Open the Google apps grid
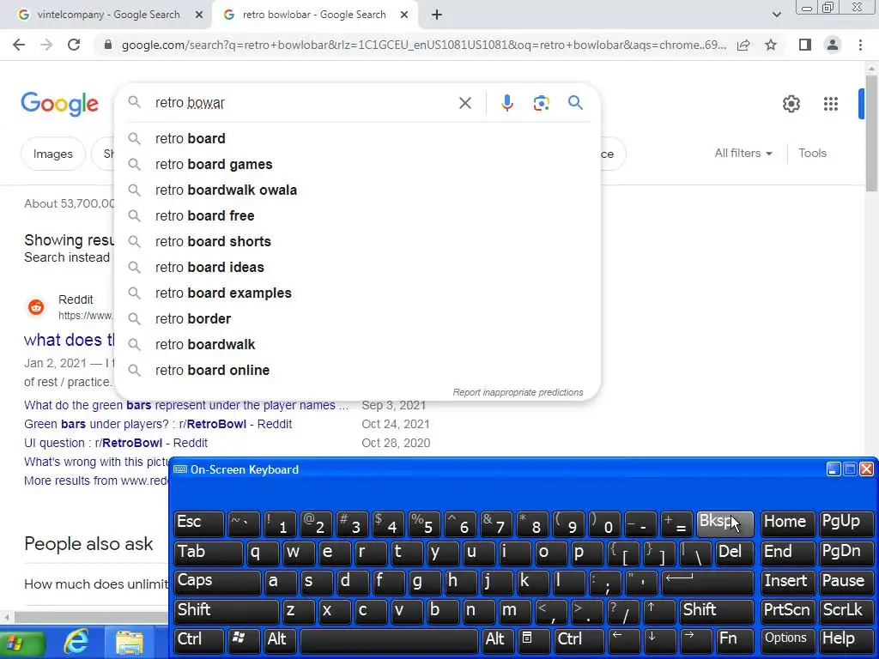 point(831,104)
